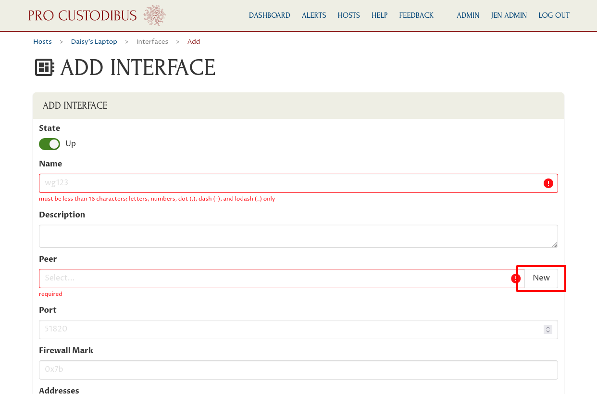
Task: Focus the Name input field
Action: 298,183
